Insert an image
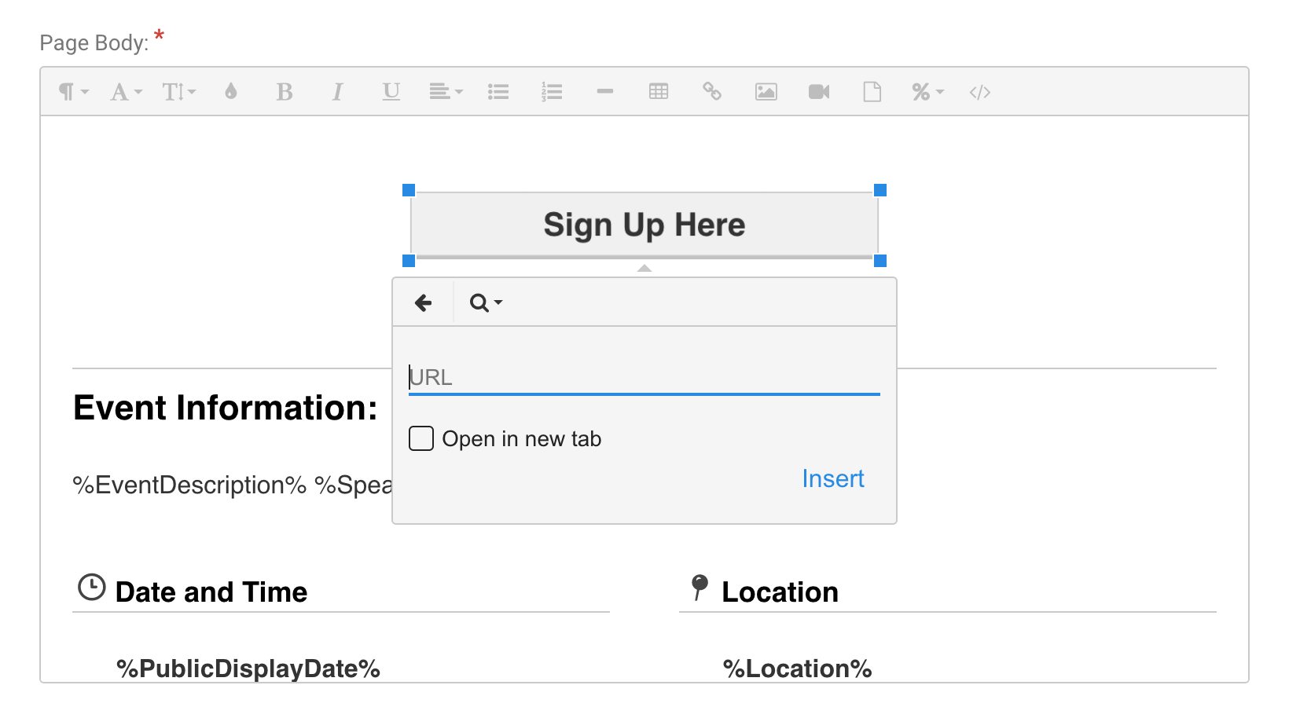 click(x=766, y=92)
